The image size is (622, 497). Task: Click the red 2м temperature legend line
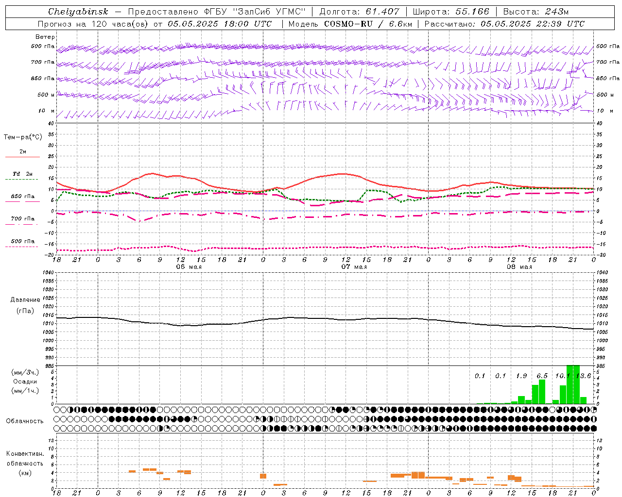click(x=22, y=157)
